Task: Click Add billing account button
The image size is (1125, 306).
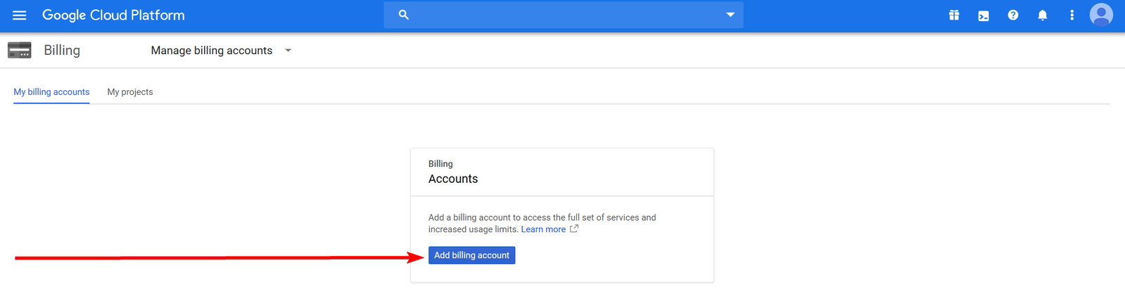Action: pos(471,255)
